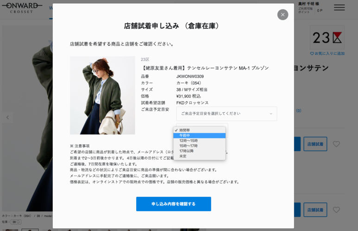Click the upper 店舗試着 button
Screen dimensions: 358x231
coord(315,144)
